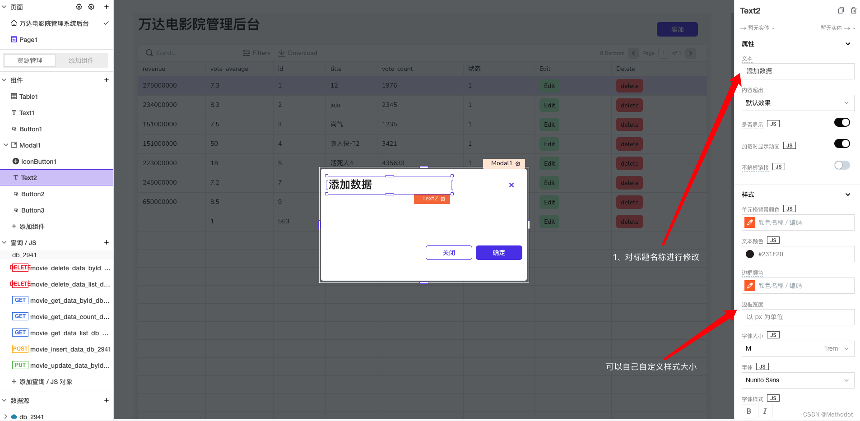Select the IconButton1 plus-circle icon
The width and height of the screenshot is (860, 421).
tap(16, 161)
